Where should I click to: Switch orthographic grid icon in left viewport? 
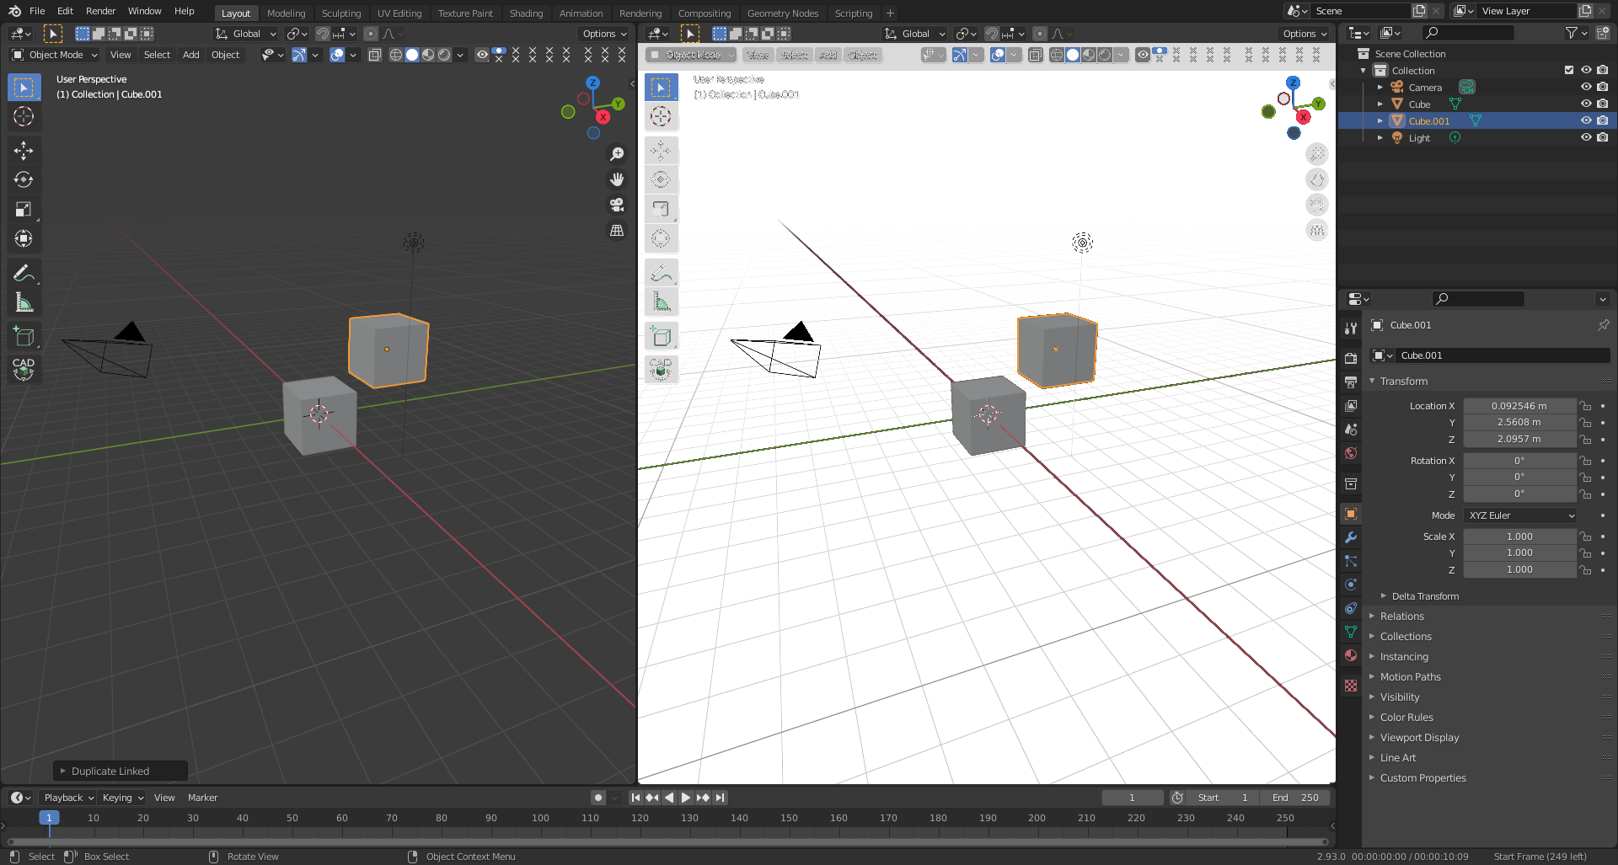click(617, 230)
